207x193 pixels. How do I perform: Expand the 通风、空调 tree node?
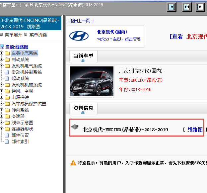[1, 91]
